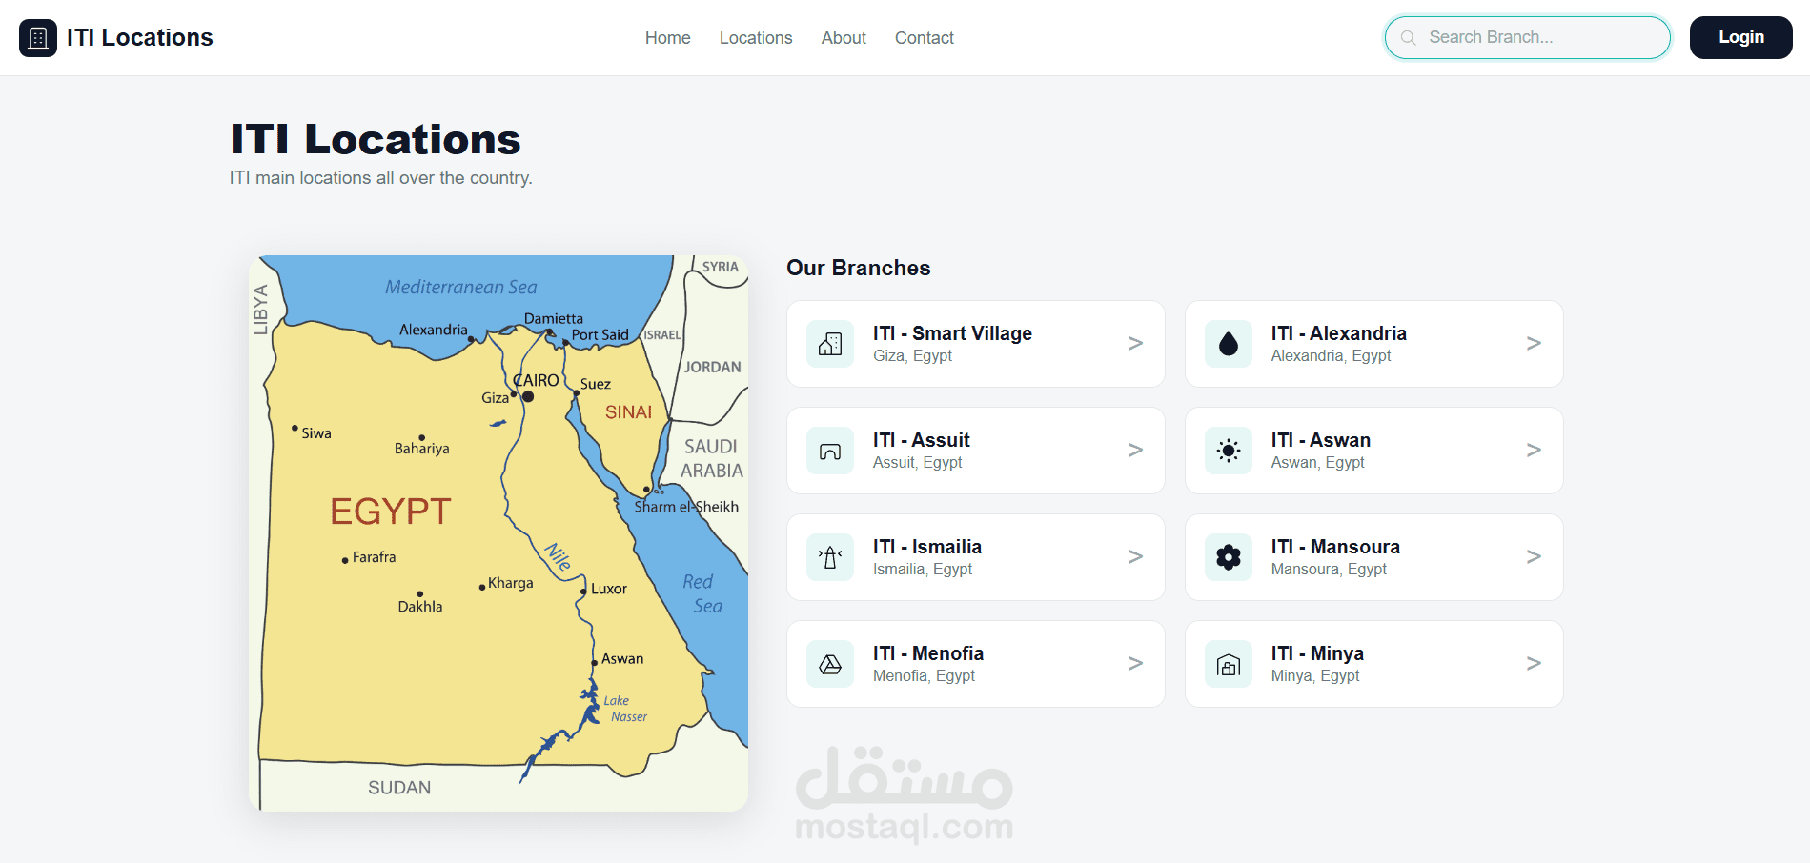Click the Smart Village building icon
The width and height of the screenshot is (1810, 863).
[x=830, y=344]
